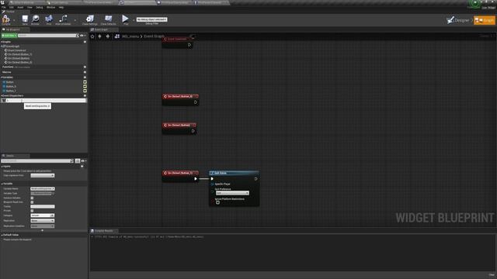
Task: Click the Tooltip input field in Details
Action: 43,207
